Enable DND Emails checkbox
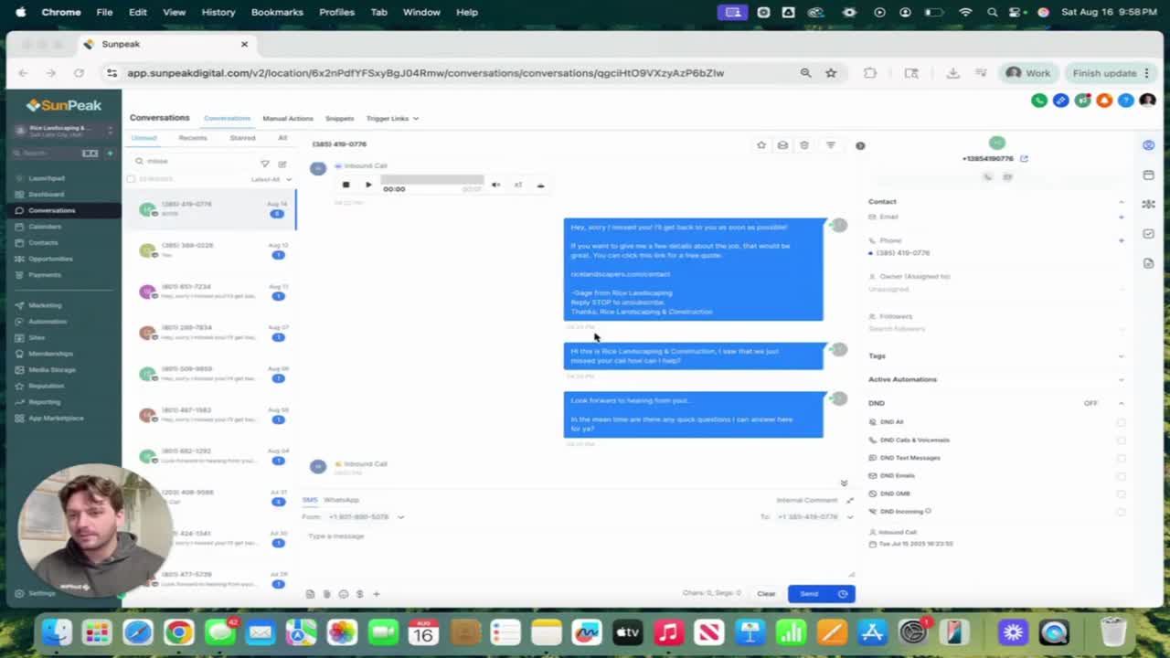 click(1121, 475)
